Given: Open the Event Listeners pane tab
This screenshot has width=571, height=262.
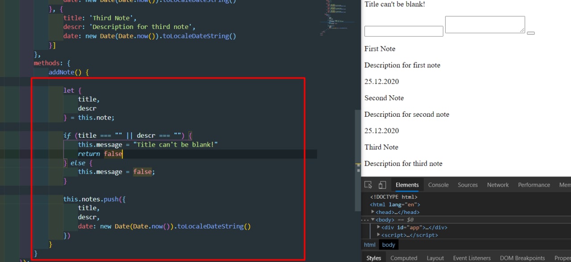Looking at the screenshot, I should (x=472, y=258).
